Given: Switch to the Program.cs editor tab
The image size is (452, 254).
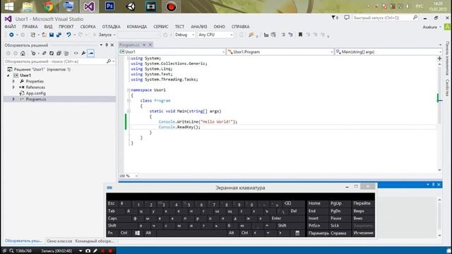Looking at the screenshot, I should point(129,45).
